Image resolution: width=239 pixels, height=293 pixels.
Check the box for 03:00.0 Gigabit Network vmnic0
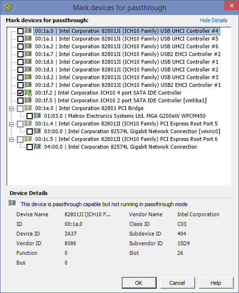pyautogui.click(x=29, y=132)
